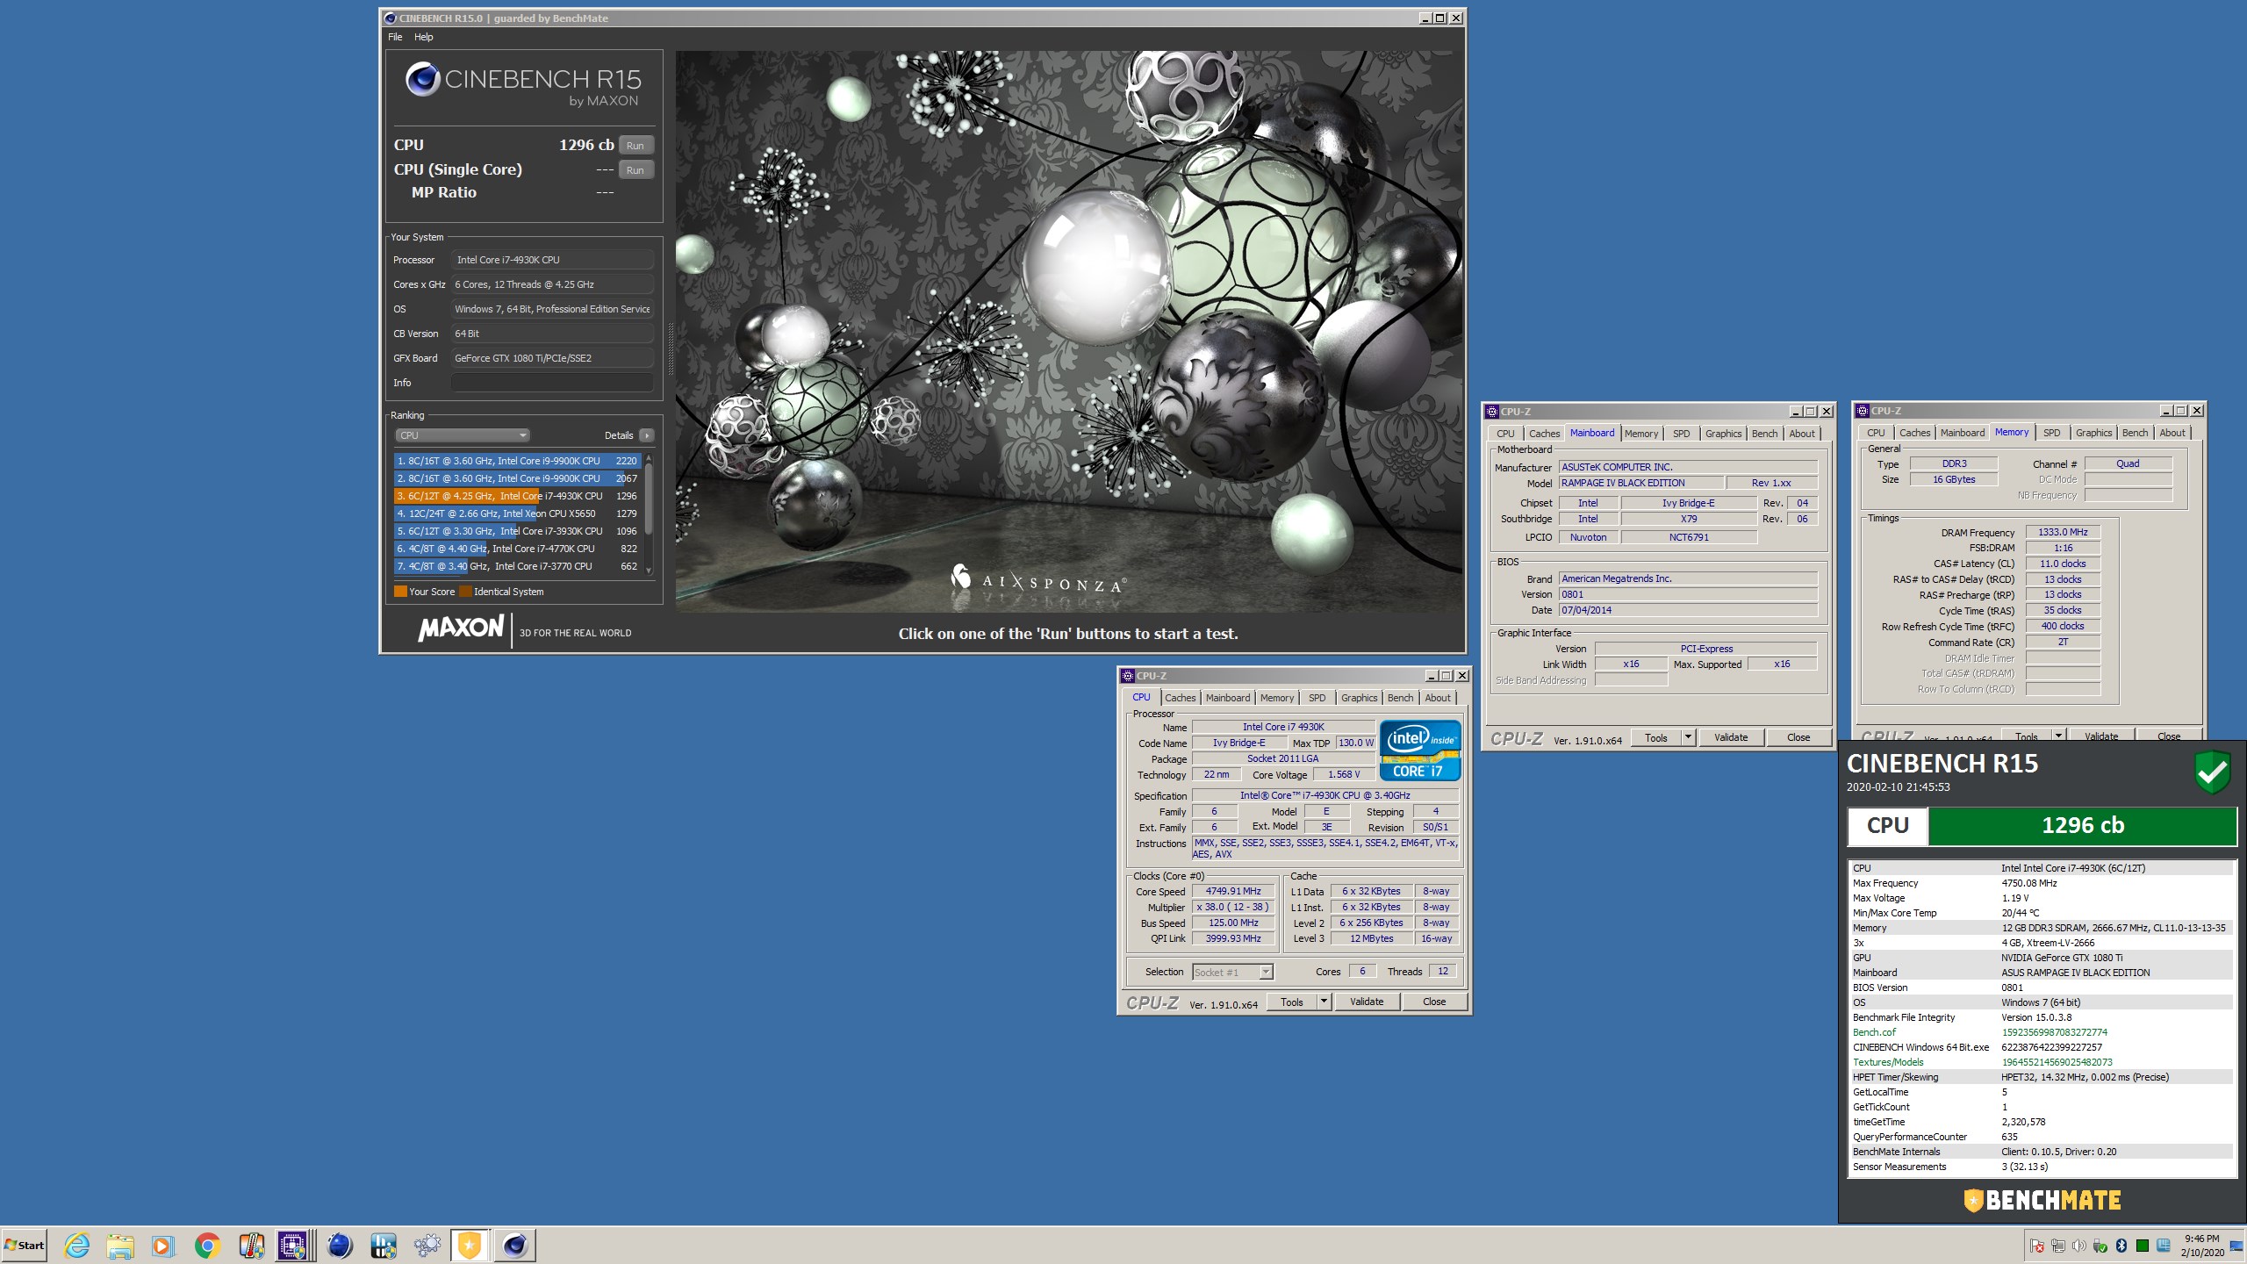The height and width of the screenshot is (1264, 2247).
Task: Click the safely remove hardware tray icon
Action: (x=2100, y=1246)
